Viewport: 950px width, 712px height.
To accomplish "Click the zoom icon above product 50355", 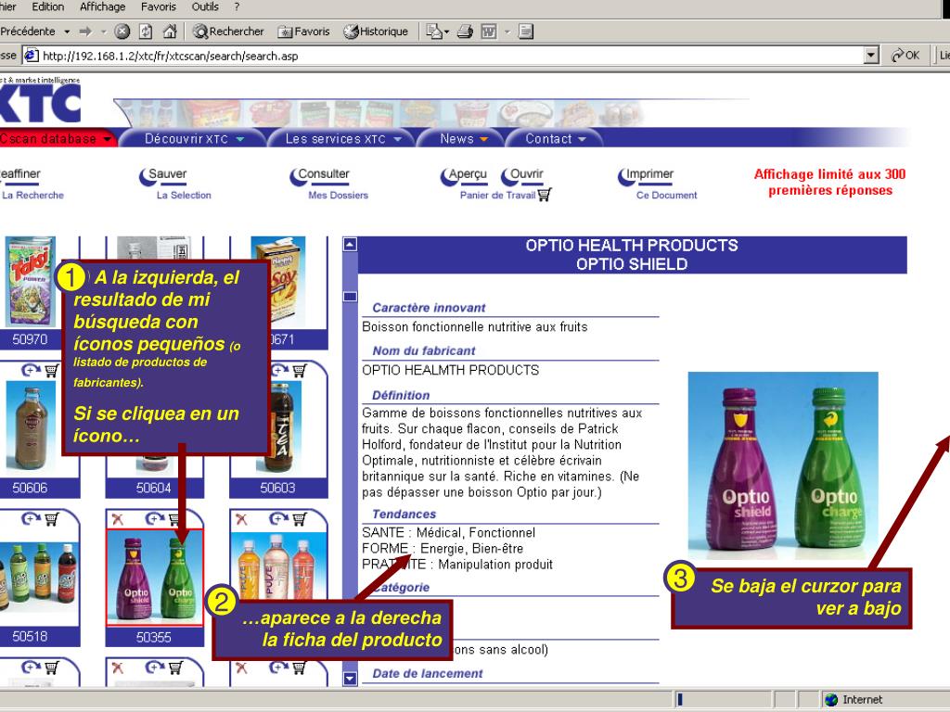I will coord(155,518).
